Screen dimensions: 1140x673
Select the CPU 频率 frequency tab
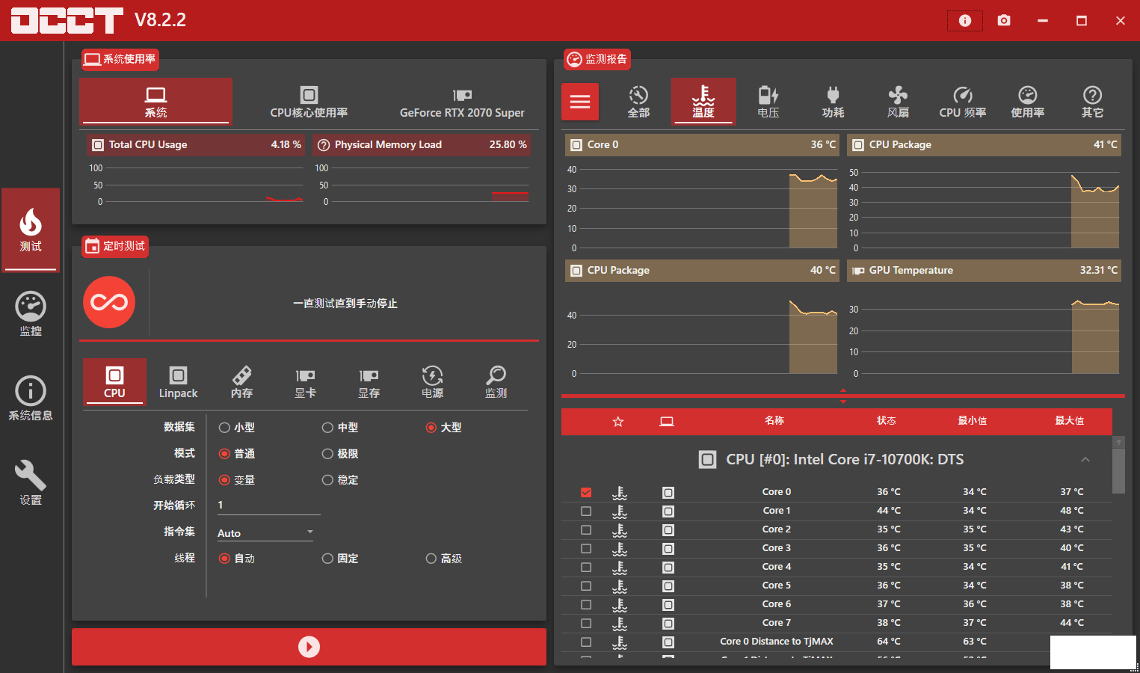963,101
